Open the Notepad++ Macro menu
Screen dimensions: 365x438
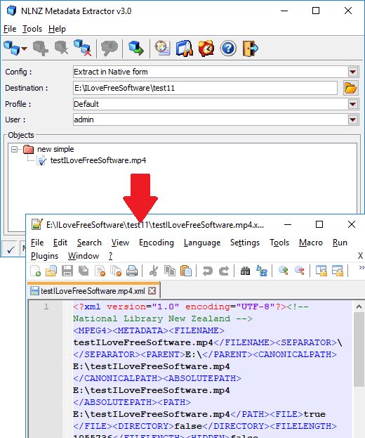click(311, 243)
